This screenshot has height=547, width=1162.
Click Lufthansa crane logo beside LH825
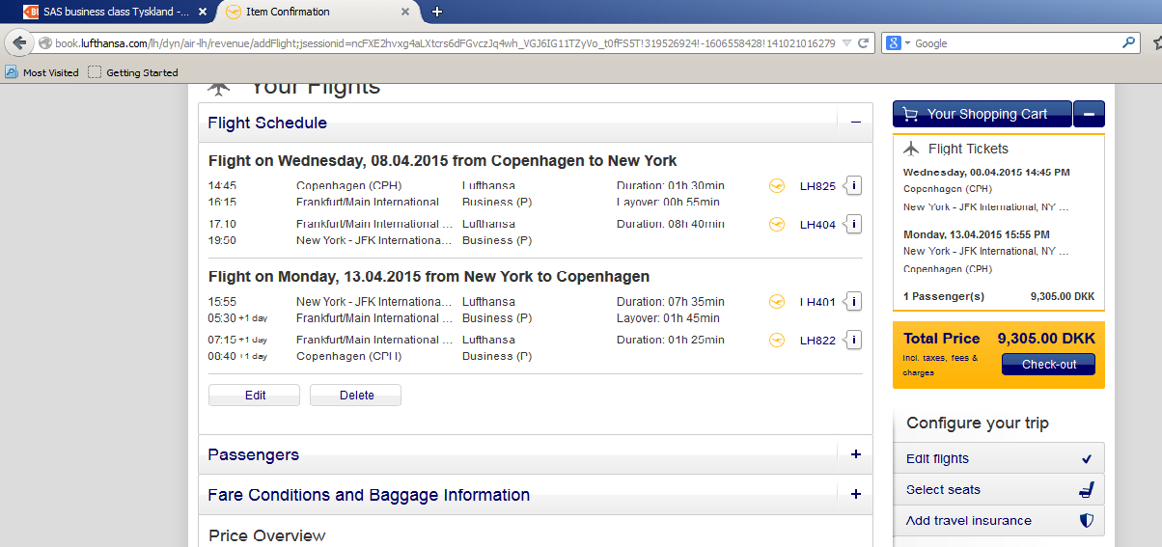pos(777,186)
